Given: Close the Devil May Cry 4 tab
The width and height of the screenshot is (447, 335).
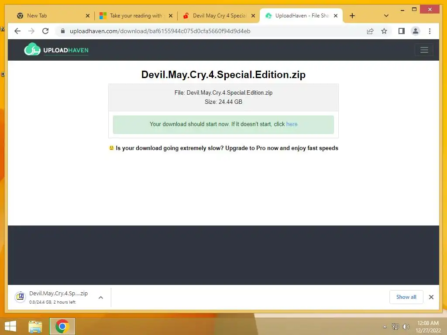Looking at the screenshot, I should 253,16.
